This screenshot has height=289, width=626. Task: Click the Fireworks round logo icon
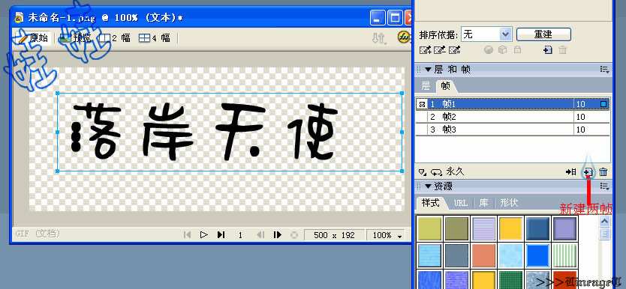[x=404, y=37]
